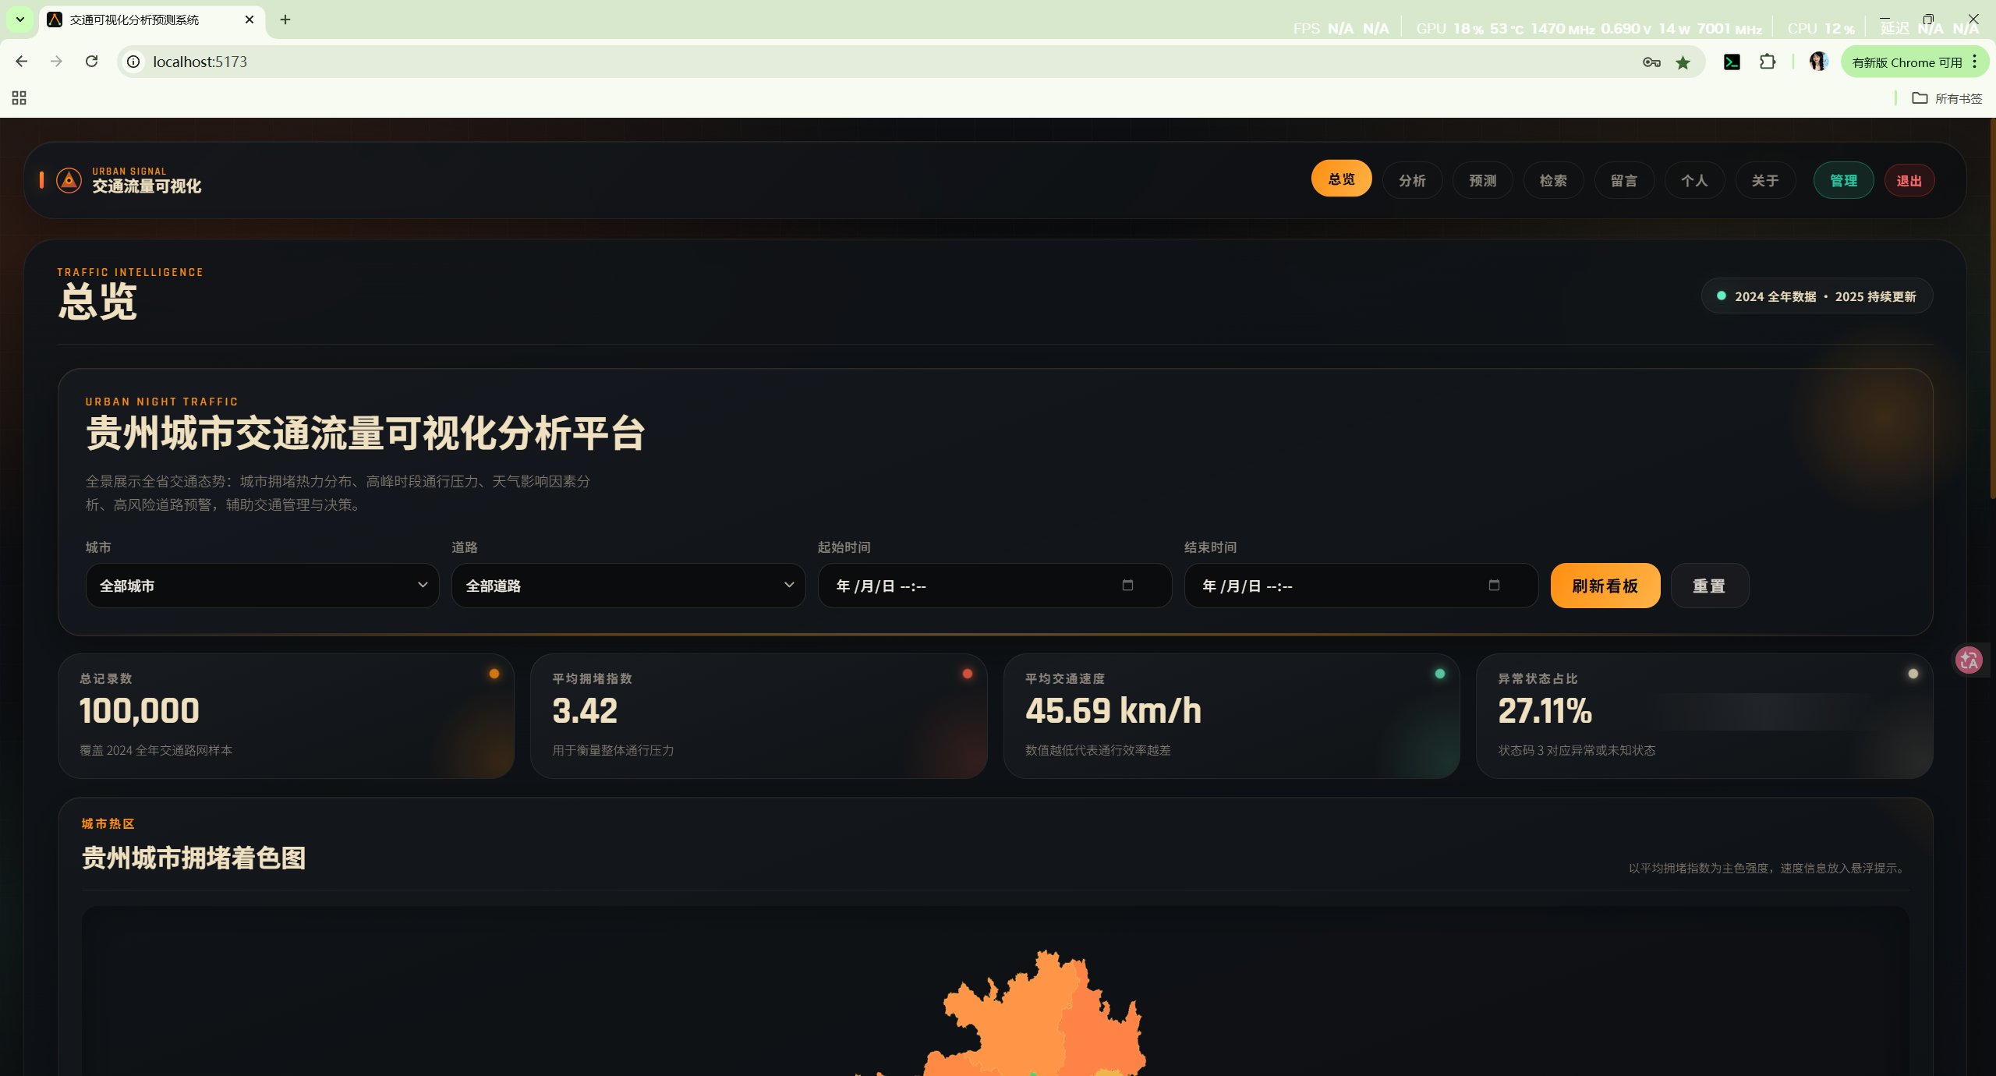This screenshot has height=1076, width=1996.
Task: Open the end time calendar picker icon
Action: pos(1493,585)
